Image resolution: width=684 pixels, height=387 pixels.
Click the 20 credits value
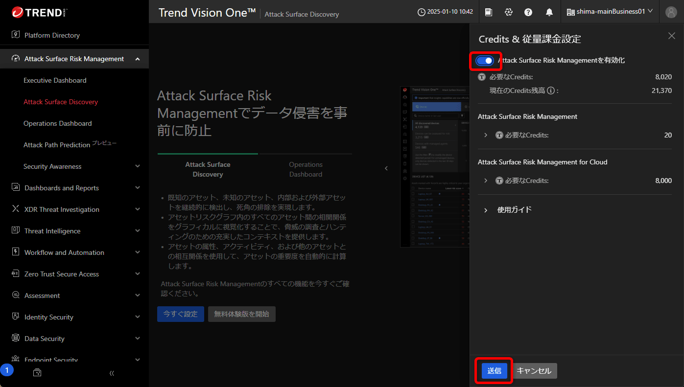coord(668,135)
